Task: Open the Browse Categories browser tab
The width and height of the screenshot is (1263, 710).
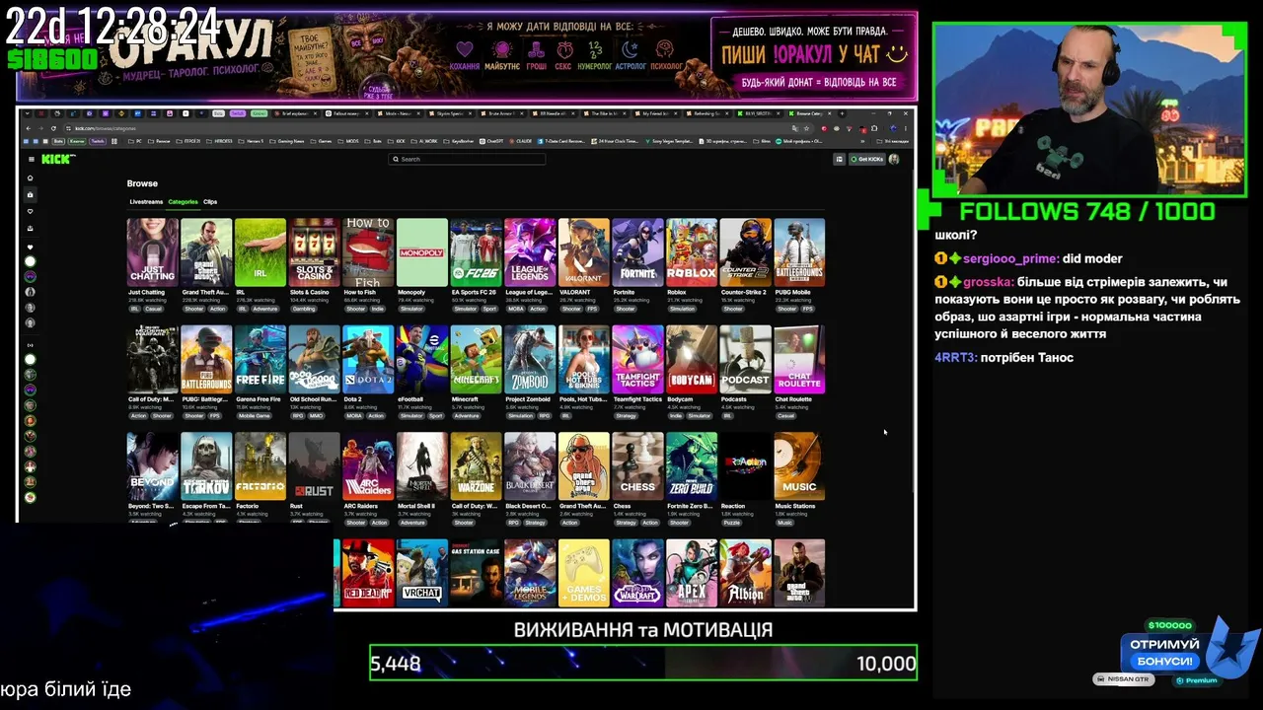Action: coord(809,113)
